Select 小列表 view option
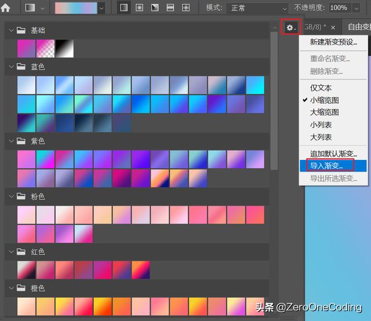Viewport: 371px width, 321px height. [321, 125]
